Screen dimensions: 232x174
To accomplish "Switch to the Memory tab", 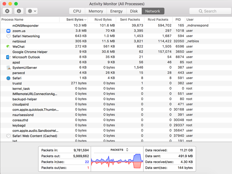I will 96,11.
